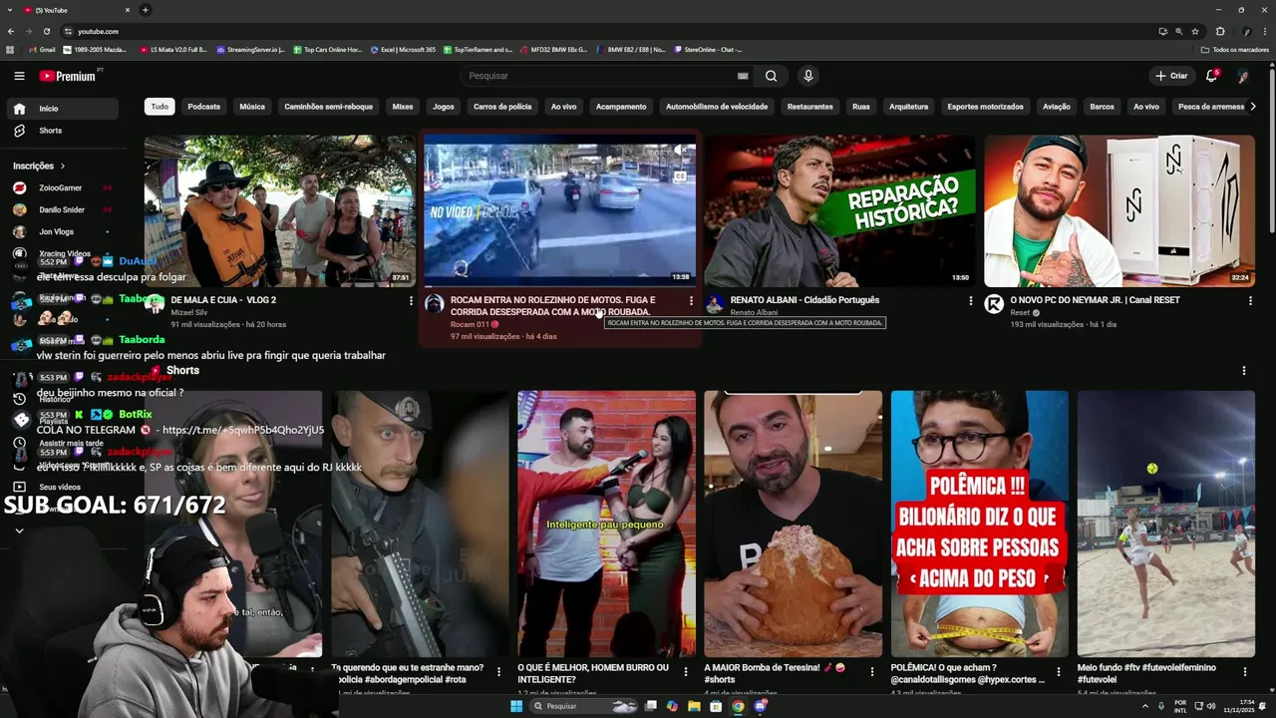Click the search magnifier button
Viewport: 1276px width, 718px height.
click(x=771, y=76)
